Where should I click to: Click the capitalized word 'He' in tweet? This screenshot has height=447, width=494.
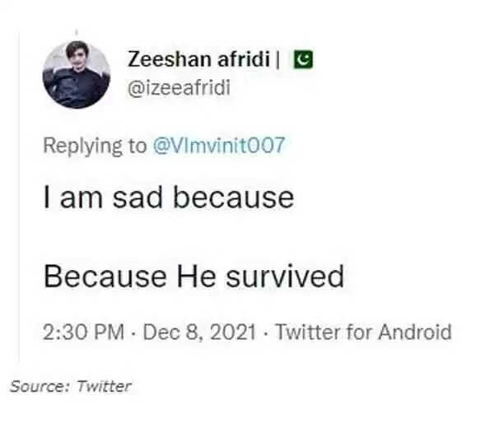pyautogui.click(x=196, y=277)
